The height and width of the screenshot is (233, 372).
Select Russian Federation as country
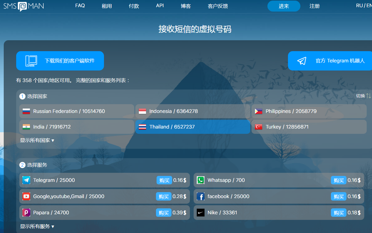[77, 111]
